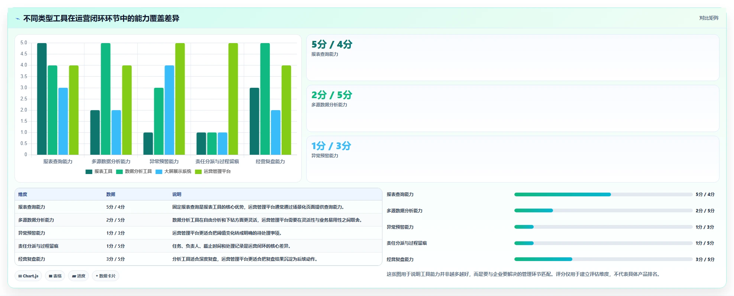Click the lime 运营管理平台 bar under 异常预警能力
Viewport: 734px width, 296px height.
(x=180, y=99)
